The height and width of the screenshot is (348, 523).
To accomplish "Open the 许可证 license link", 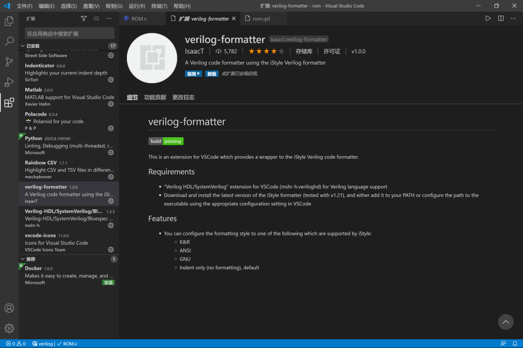I will click(x=332, y=51).
